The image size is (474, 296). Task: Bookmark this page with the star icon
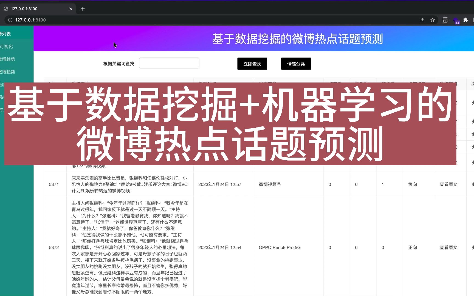pos(433,20)
